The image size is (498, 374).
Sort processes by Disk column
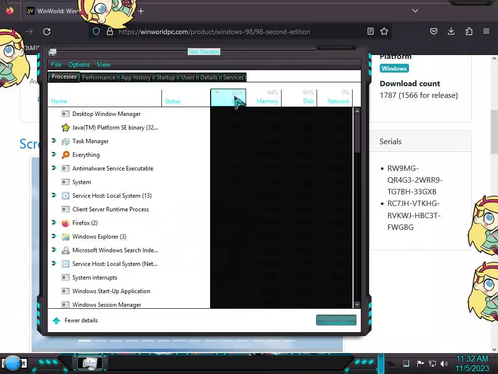[299, 98]
